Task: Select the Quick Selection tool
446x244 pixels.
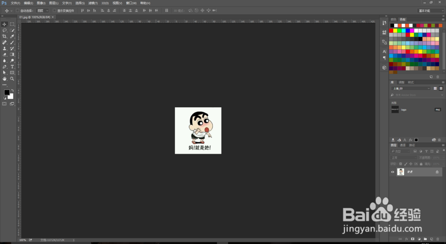Action: (12, 30)
